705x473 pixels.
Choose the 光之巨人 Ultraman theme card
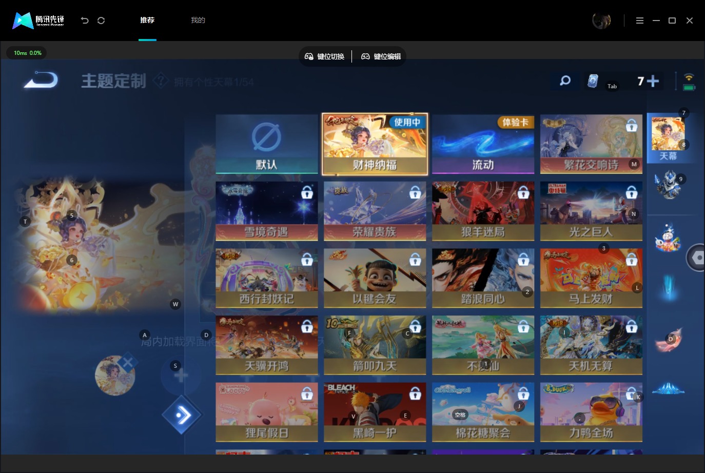pyautogui.click(x=591, y=211)
